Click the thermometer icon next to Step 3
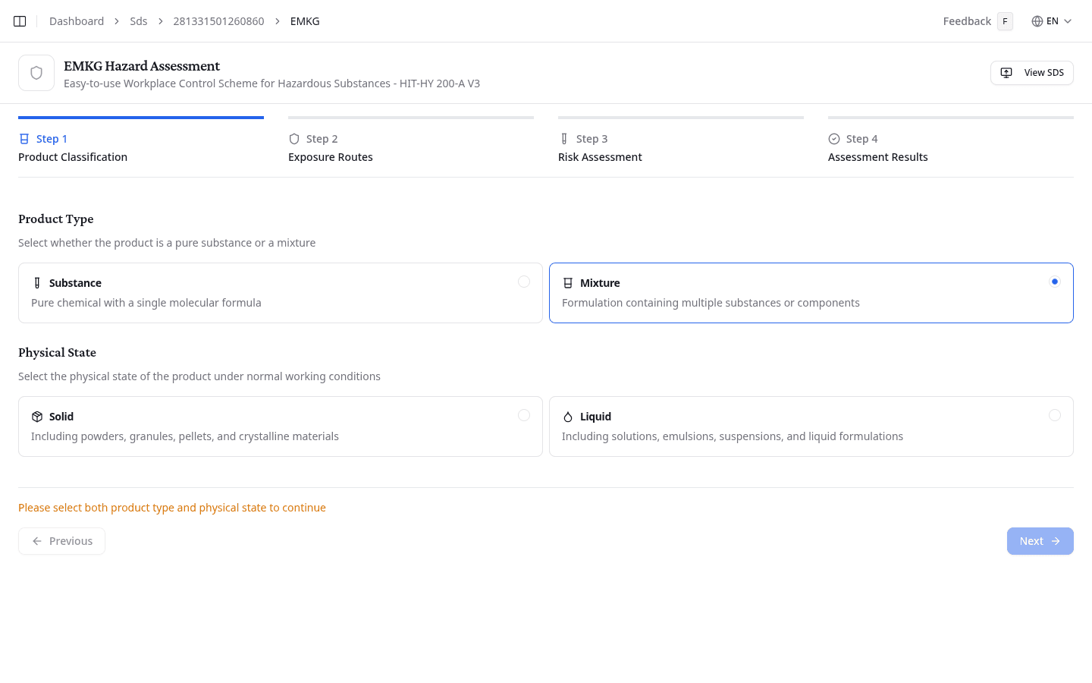 click(563, 138)
